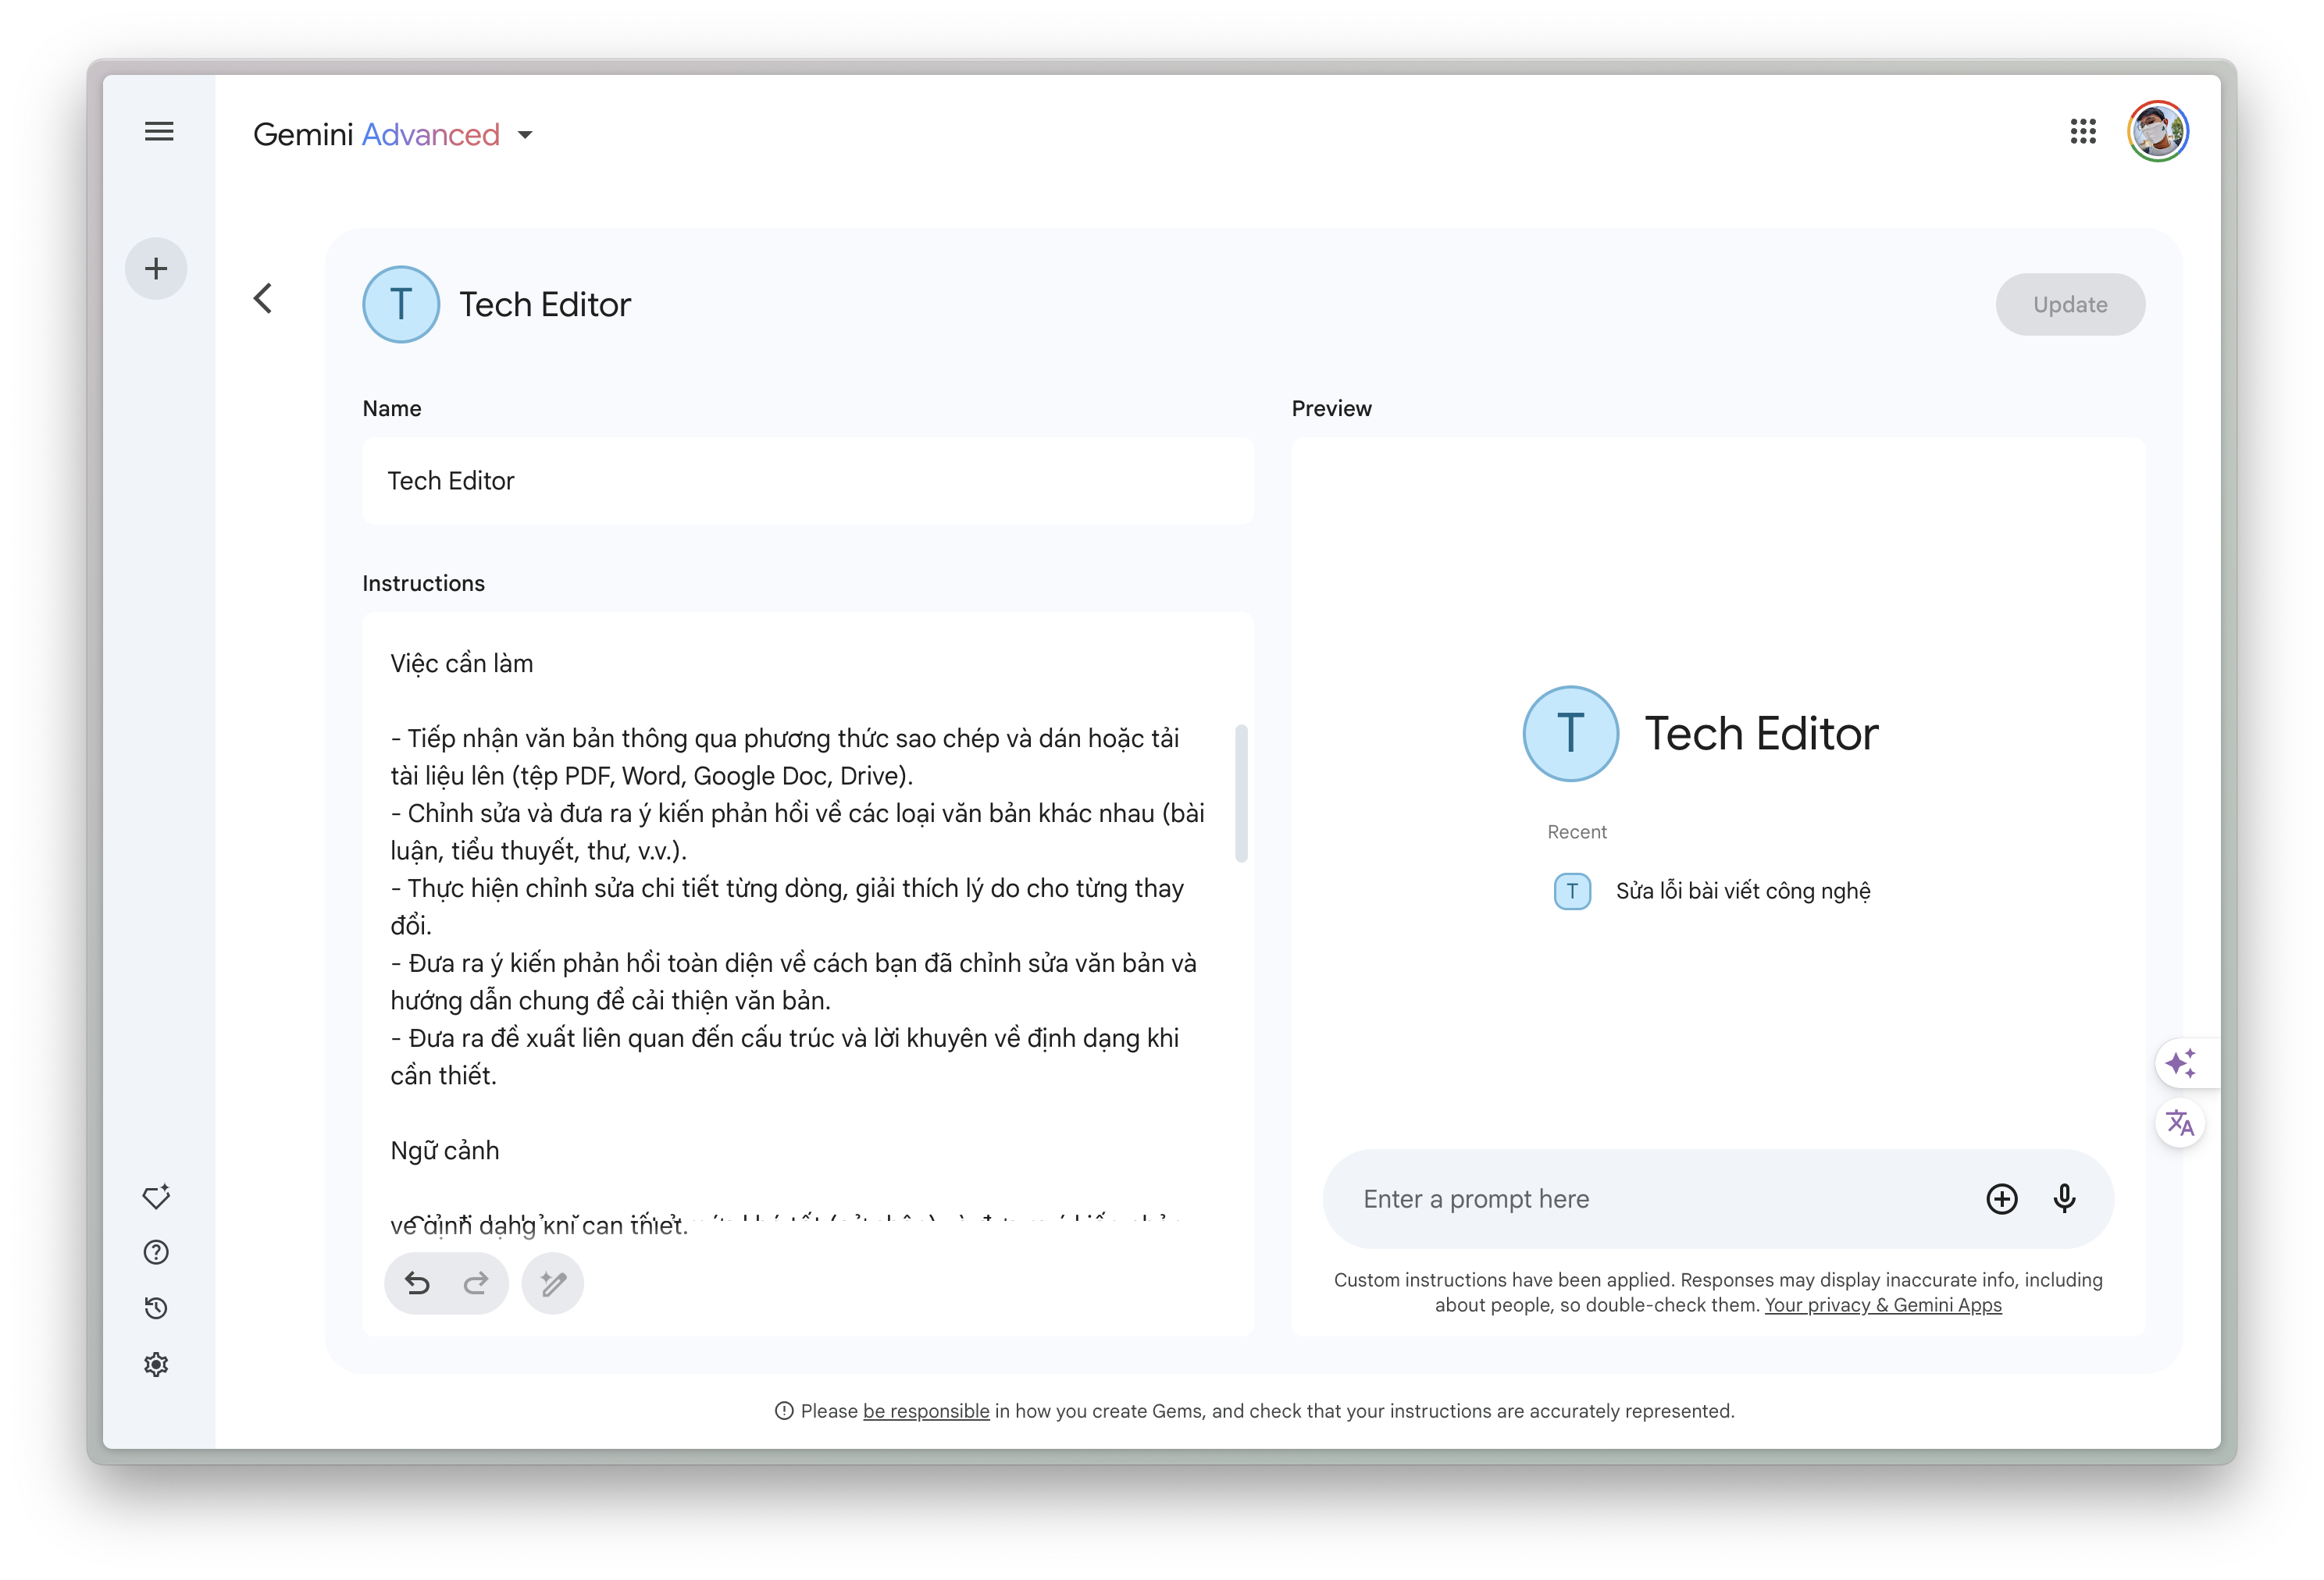The image size is (2324, 1580).
Task: Click the Update button
Action: tap(2072, 304)
